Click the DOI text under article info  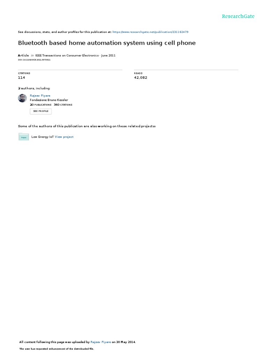pyautogui.click(x=34, y=60)
